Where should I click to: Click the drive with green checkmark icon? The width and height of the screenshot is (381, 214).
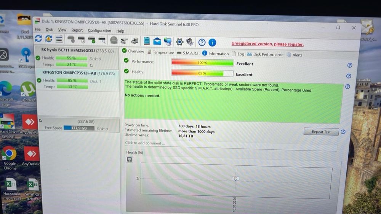[91, 40]
